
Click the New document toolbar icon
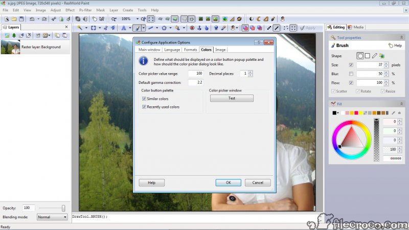7,19
